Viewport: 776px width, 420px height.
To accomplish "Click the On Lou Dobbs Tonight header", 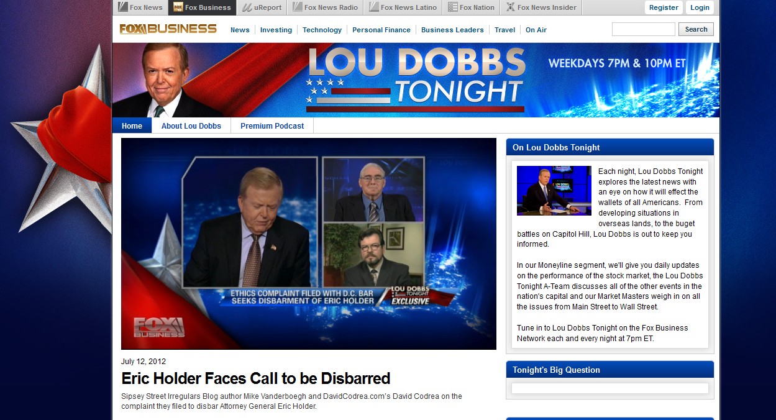I will coord(610,147).
